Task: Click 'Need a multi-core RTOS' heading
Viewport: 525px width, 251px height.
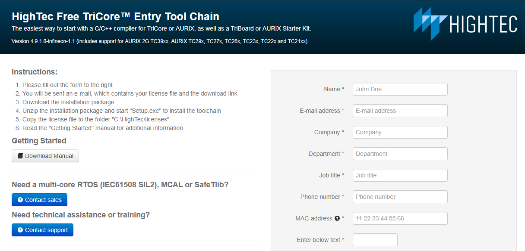Action: click(x=120, y=185)
